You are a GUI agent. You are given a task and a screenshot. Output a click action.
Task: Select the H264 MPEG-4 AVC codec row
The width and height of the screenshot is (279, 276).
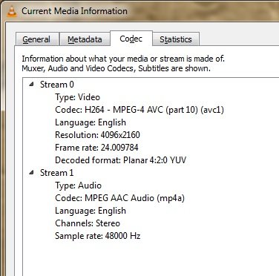tap(139, 110)
